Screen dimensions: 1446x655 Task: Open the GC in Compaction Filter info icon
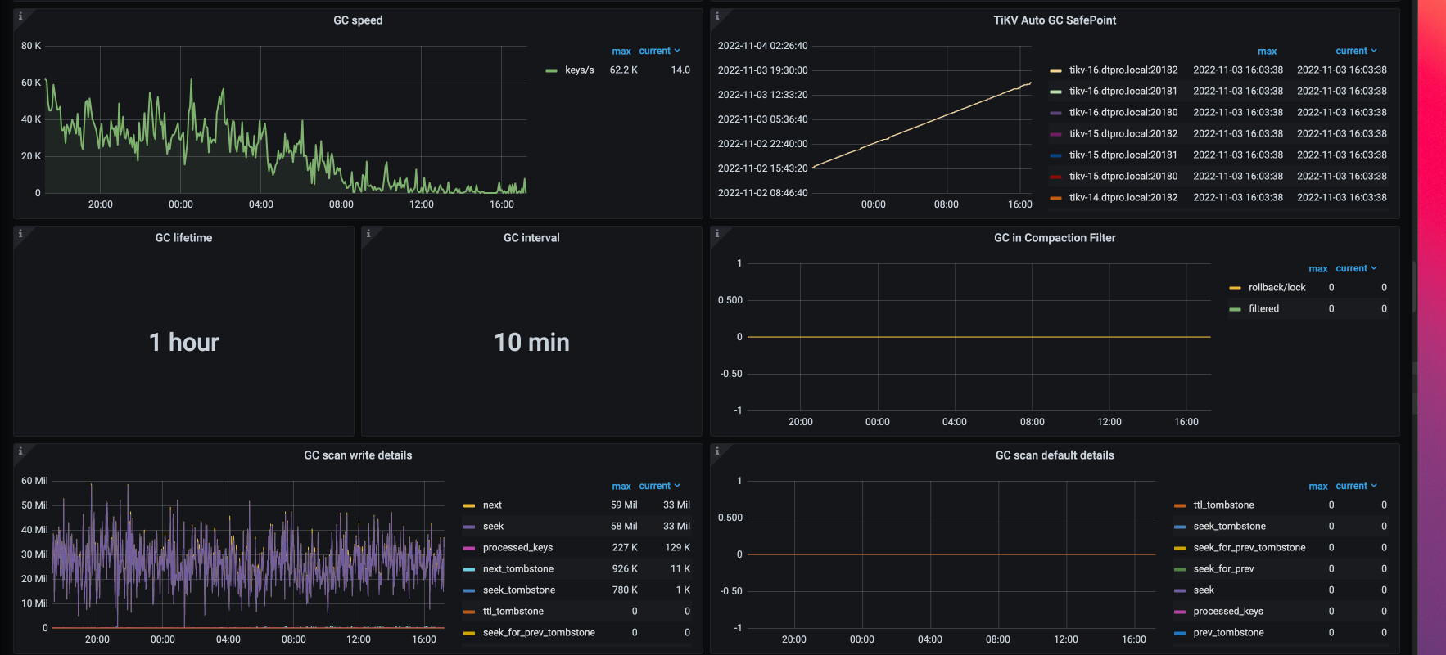point(717,233)
